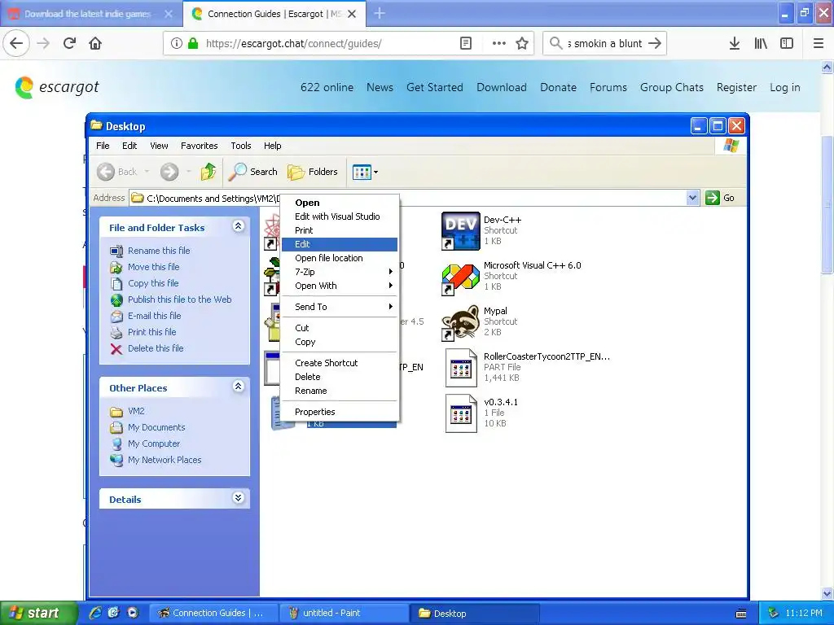Select the Mypal raccoon shortcut icon
The image size is (834, 625).
click(x=461, y=322)
